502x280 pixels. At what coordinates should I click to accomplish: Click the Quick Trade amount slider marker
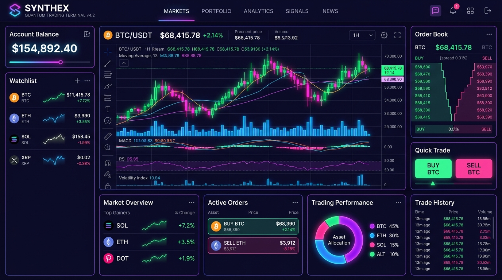pyautogui.click(x=433, y=183)
